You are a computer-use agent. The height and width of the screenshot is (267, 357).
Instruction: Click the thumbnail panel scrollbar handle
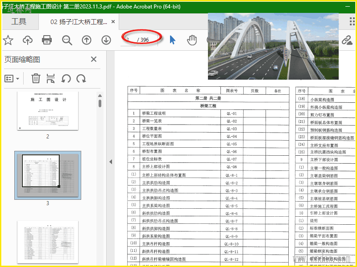(100, 103)
